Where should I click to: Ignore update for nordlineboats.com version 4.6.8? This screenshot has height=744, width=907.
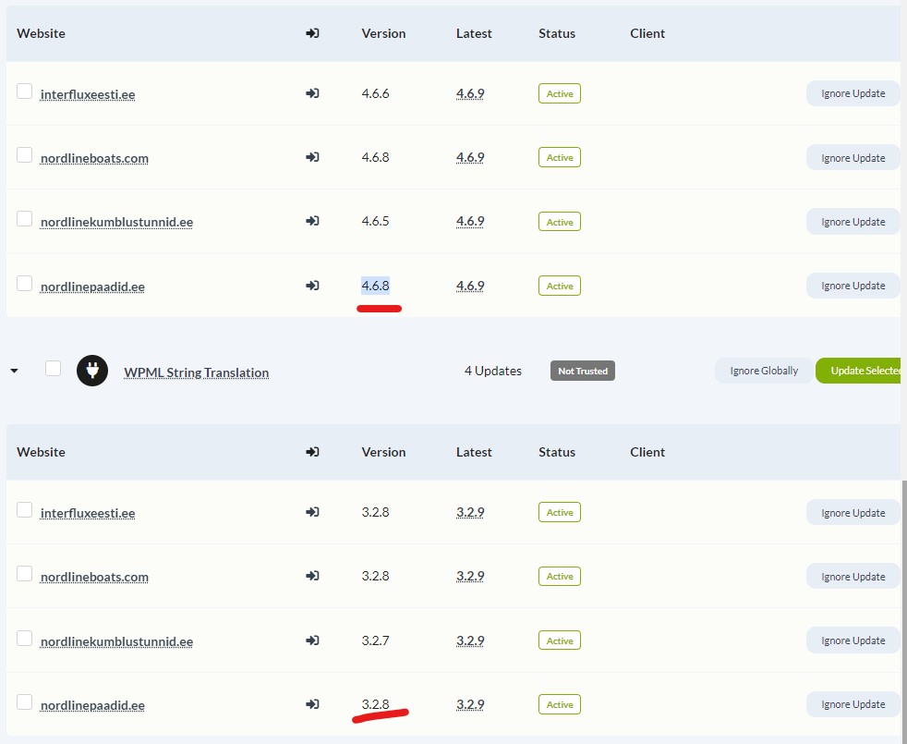(x=853, y=157)
